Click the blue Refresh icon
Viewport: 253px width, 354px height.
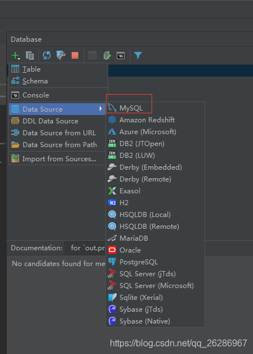tap(47, 55)
